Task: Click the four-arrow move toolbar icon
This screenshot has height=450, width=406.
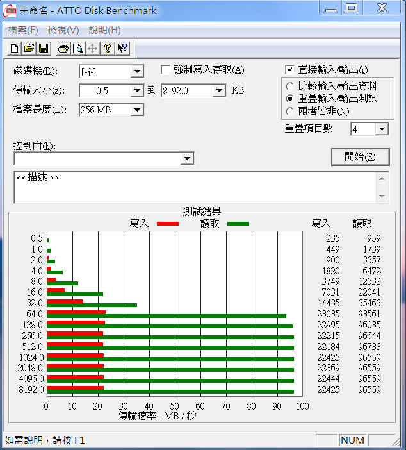Action: tap(93, 48)
